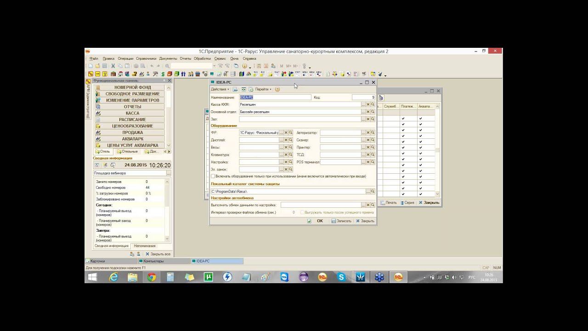588x331 pixels.
Task: Open the Действия dropdown in IDEA-PC
Action: tap(220, 89)
